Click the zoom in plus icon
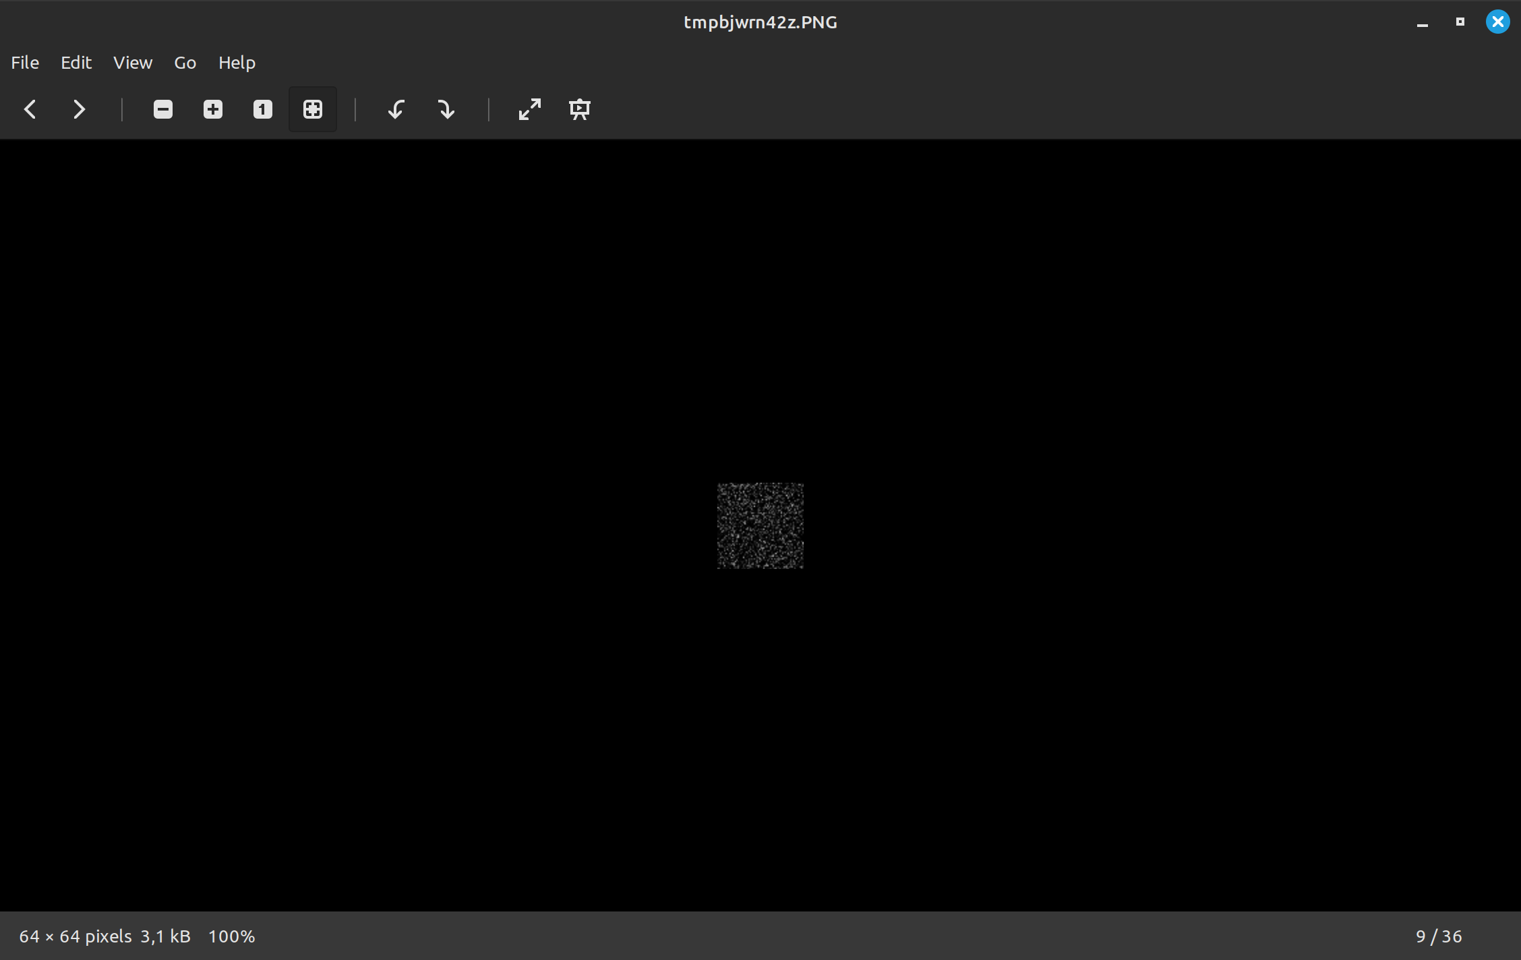The width and height of the screenshot is (1521, 960). [x=213, y=109]
